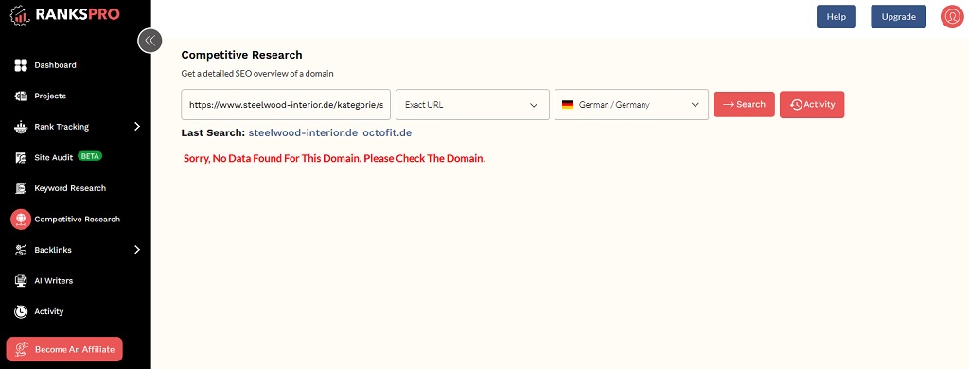Click the domain URL input field
Screen dimensions: 969x369
click(x=286, y=104)
